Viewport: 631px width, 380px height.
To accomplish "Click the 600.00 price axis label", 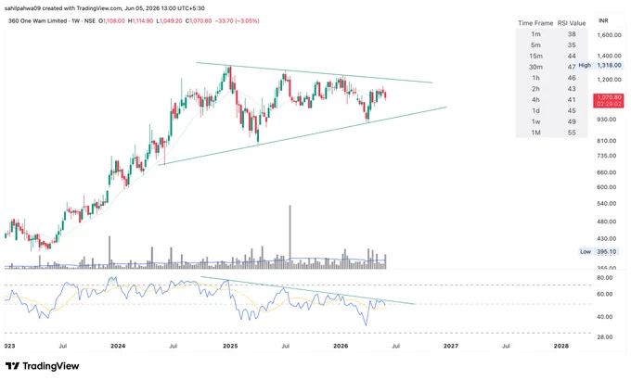I will click(x=607, y=187).
